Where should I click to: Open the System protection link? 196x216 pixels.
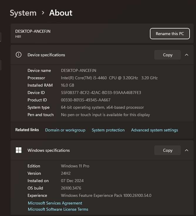tap(108, 130)
